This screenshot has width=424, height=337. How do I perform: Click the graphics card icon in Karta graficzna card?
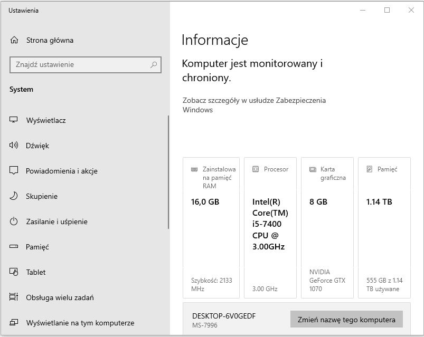pyautogui.click(x=313, y=169)
